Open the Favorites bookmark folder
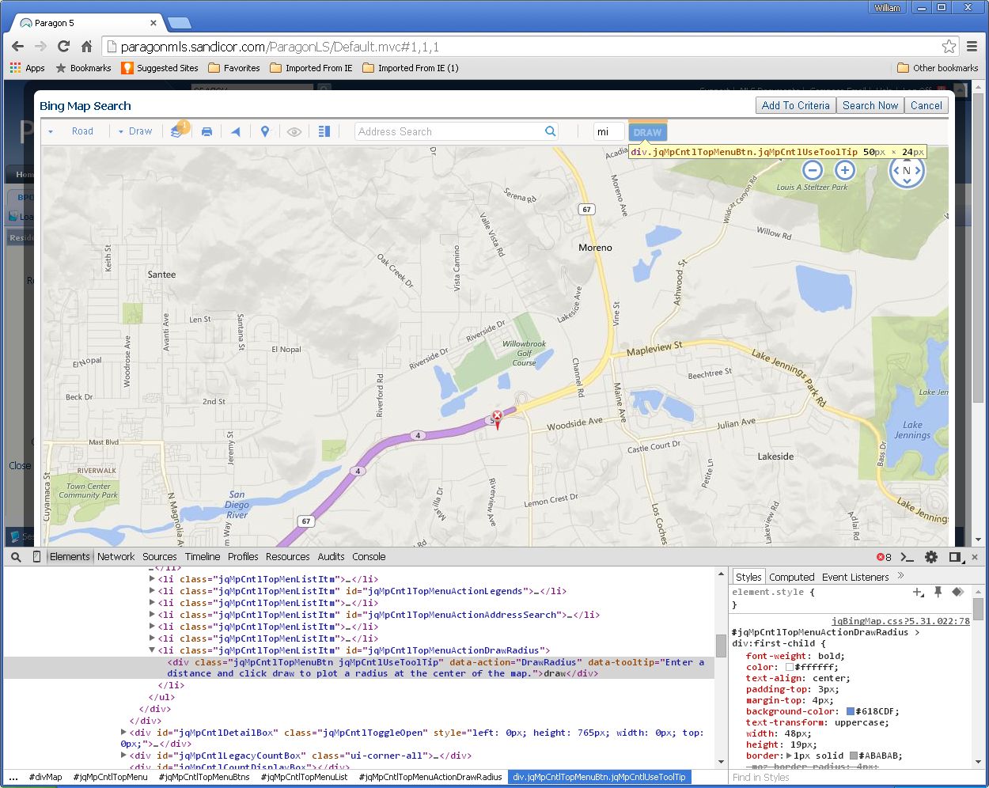 [x=234, y=68]
